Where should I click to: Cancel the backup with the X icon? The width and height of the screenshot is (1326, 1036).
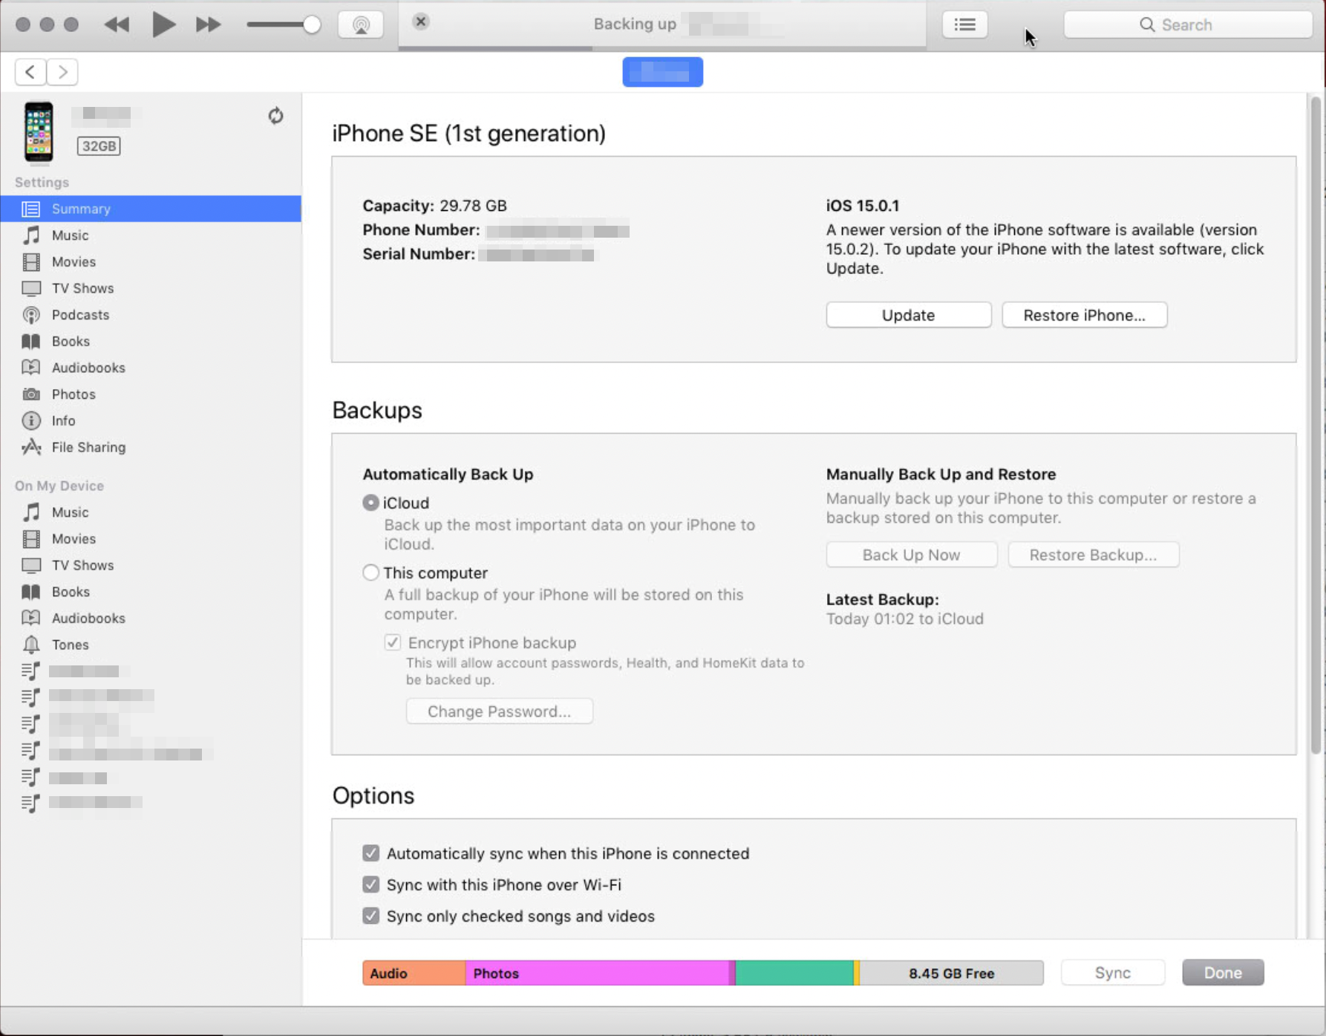click(x=421, y=22)
